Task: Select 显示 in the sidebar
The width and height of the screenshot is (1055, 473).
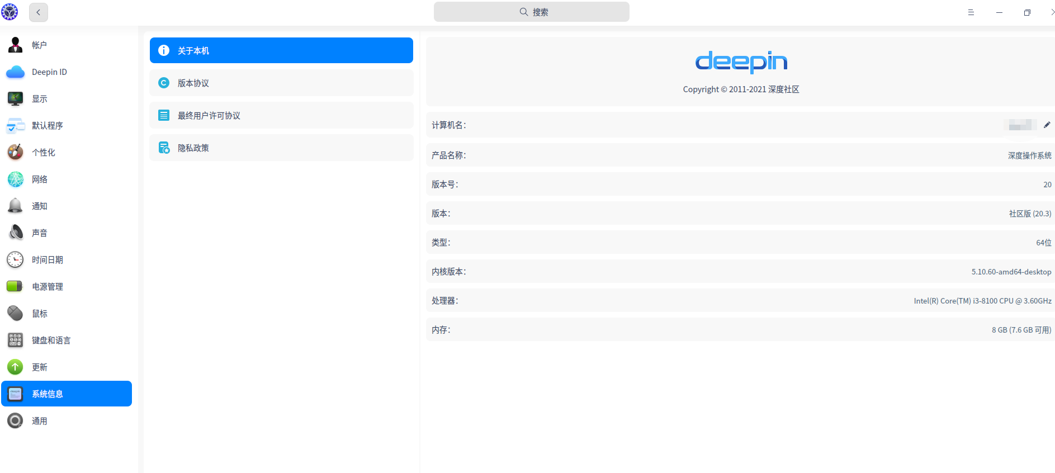Action: click(67, 98)
